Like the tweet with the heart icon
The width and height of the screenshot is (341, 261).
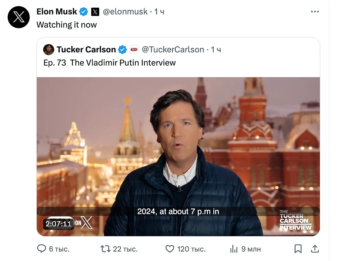click(170, 249)
